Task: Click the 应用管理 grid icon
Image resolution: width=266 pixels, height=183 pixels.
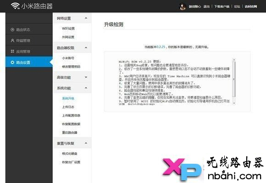Action: tap(12, 51)
